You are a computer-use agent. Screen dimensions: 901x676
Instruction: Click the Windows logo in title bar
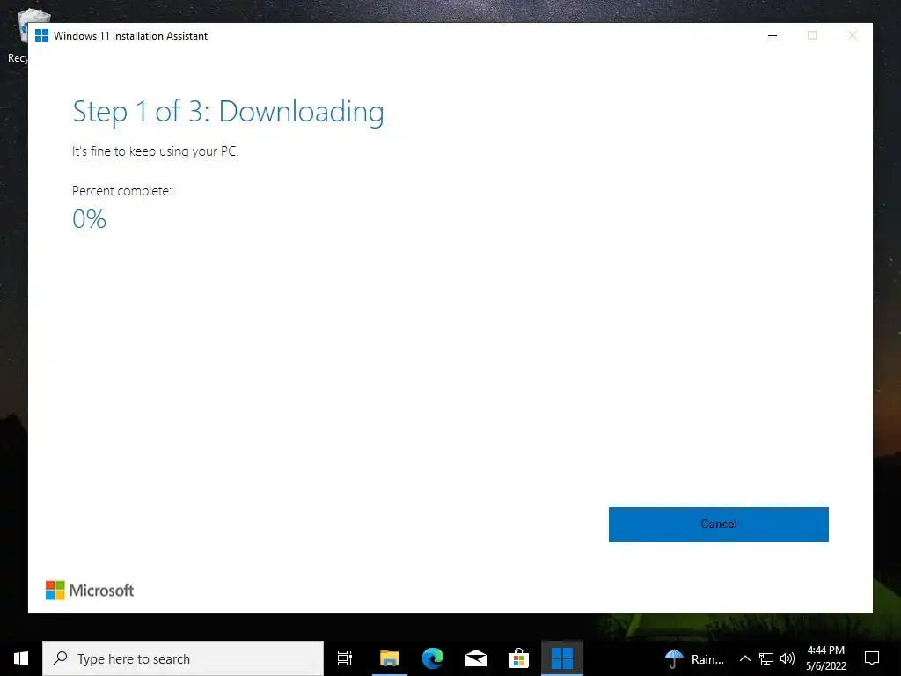(42, 35)
